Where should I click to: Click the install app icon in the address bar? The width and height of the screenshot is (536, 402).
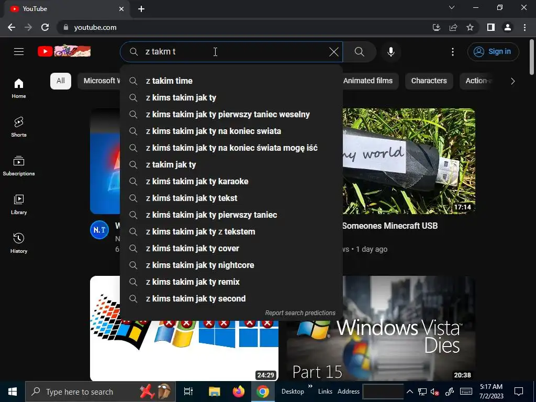click(x=436, y=27)
